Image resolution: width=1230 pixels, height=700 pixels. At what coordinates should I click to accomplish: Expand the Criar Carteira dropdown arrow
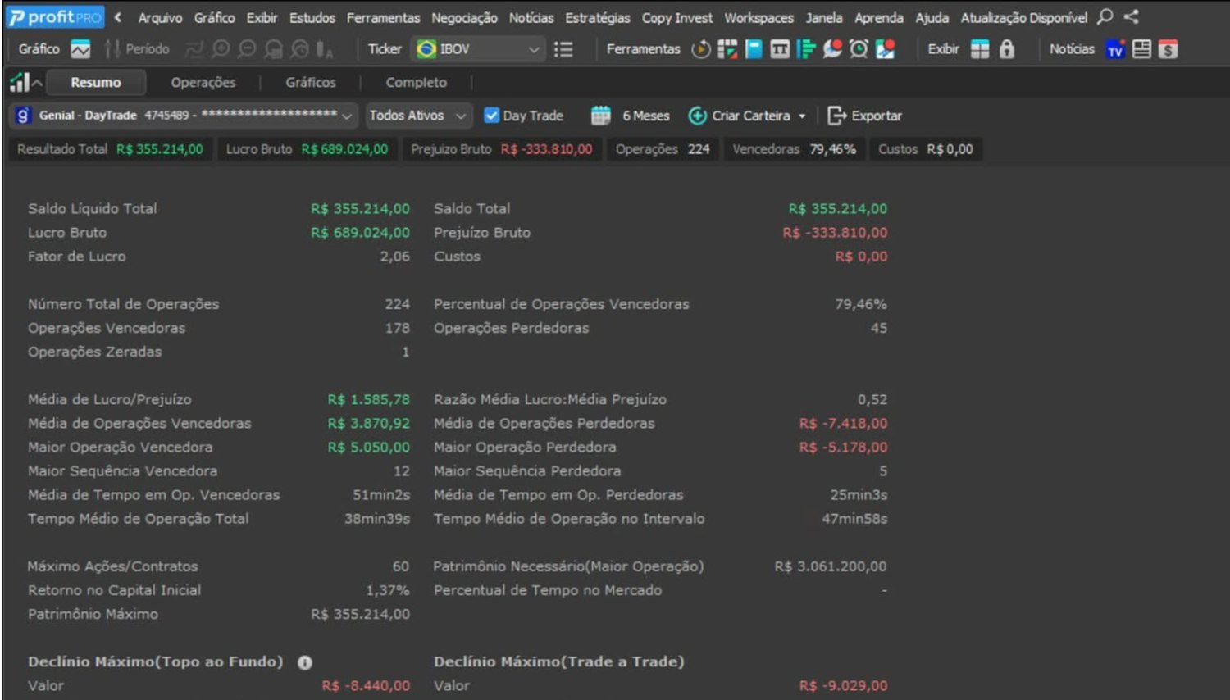pos(802,116)
